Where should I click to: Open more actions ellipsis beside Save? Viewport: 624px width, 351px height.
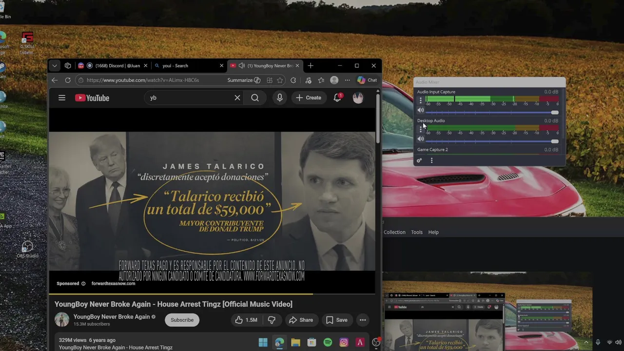pos(363,320)
